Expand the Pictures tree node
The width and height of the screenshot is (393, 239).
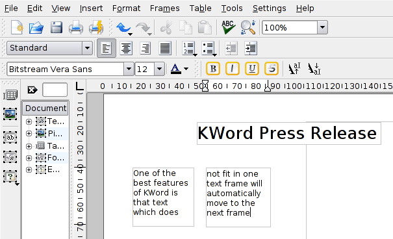click(29, 133)
